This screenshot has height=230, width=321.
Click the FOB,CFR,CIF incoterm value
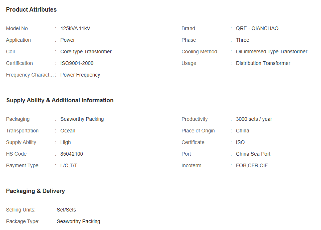click(x=252, y=165)
